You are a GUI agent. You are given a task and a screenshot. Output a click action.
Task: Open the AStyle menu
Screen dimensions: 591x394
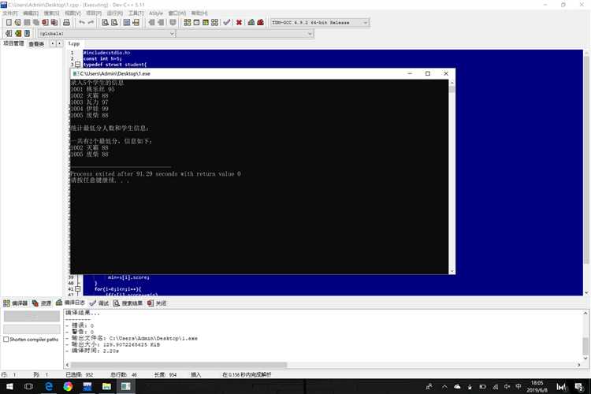coord(156,13)
